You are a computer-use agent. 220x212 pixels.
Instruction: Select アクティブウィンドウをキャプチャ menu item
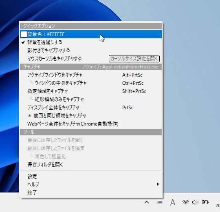91,75
